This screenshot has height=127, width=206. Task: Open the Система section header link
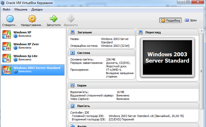click(x=83, y=53)
